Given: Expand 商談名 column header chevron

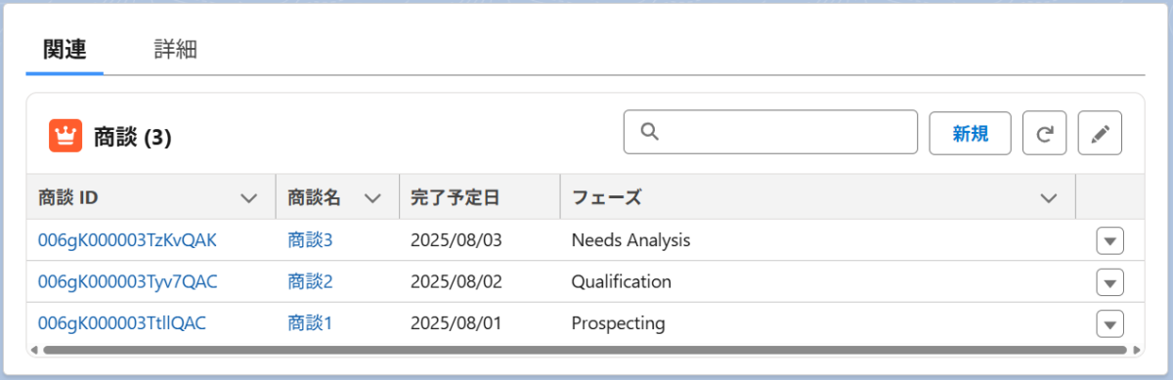Looking at the screenshot, I should 372,198.
